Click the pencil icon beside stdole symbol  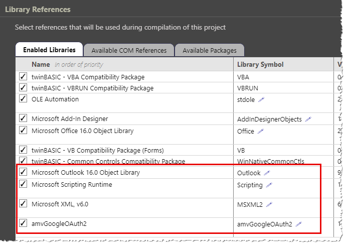[261, 100]
